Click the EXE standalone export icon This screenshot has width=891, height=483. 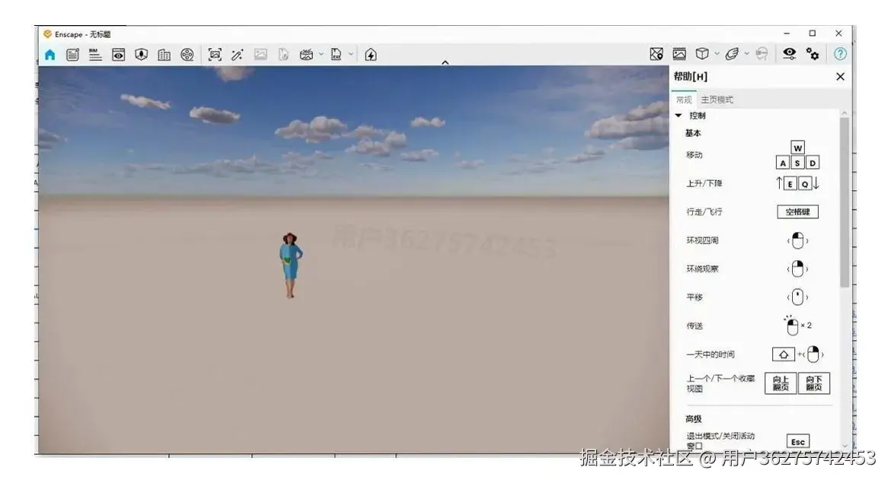click(337, 55)
